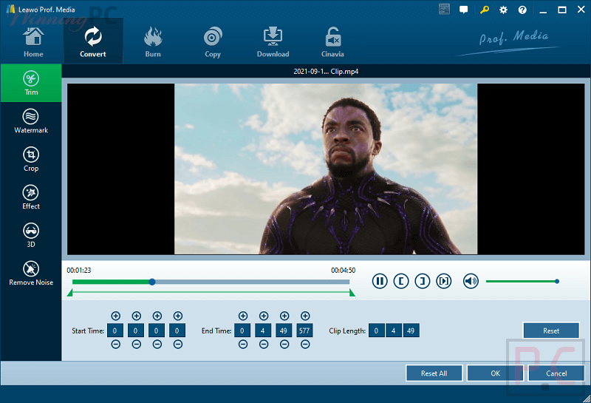Open the Copy module

213,43
